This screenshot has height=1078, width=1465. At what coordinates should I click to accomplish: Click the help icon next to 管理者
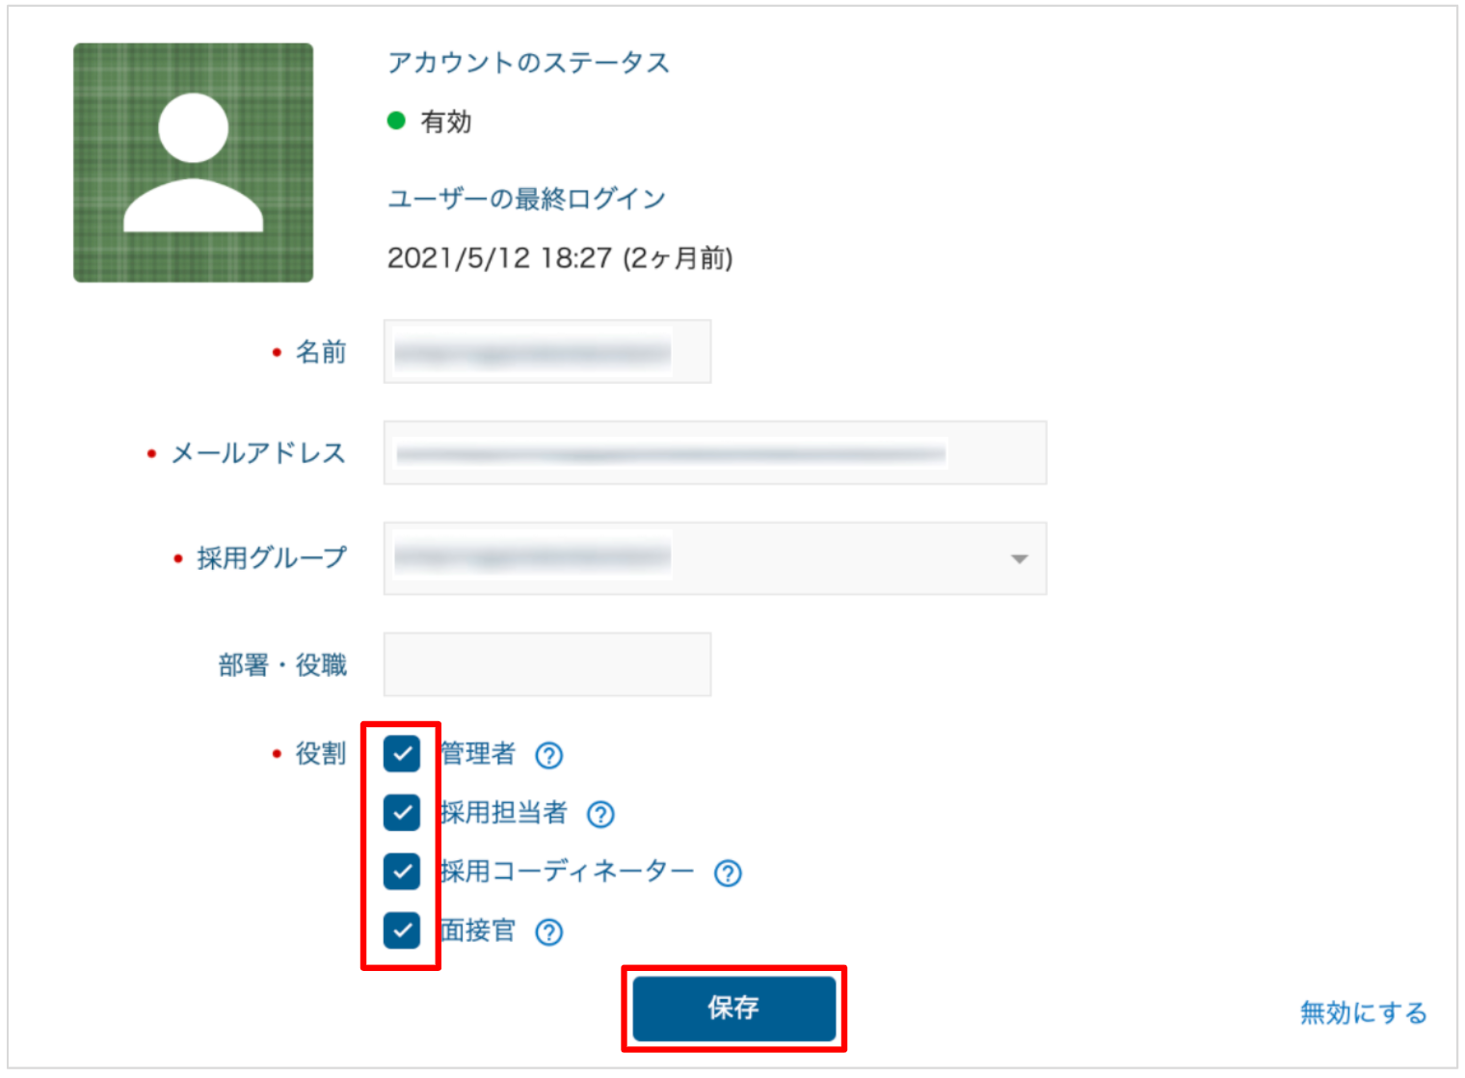tap(549, 755)
